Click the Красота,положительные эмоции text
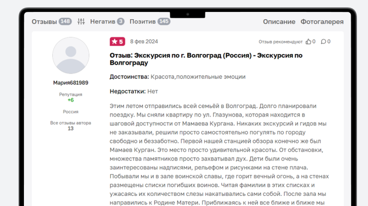 pyautogui.click(x=198, y=77)
